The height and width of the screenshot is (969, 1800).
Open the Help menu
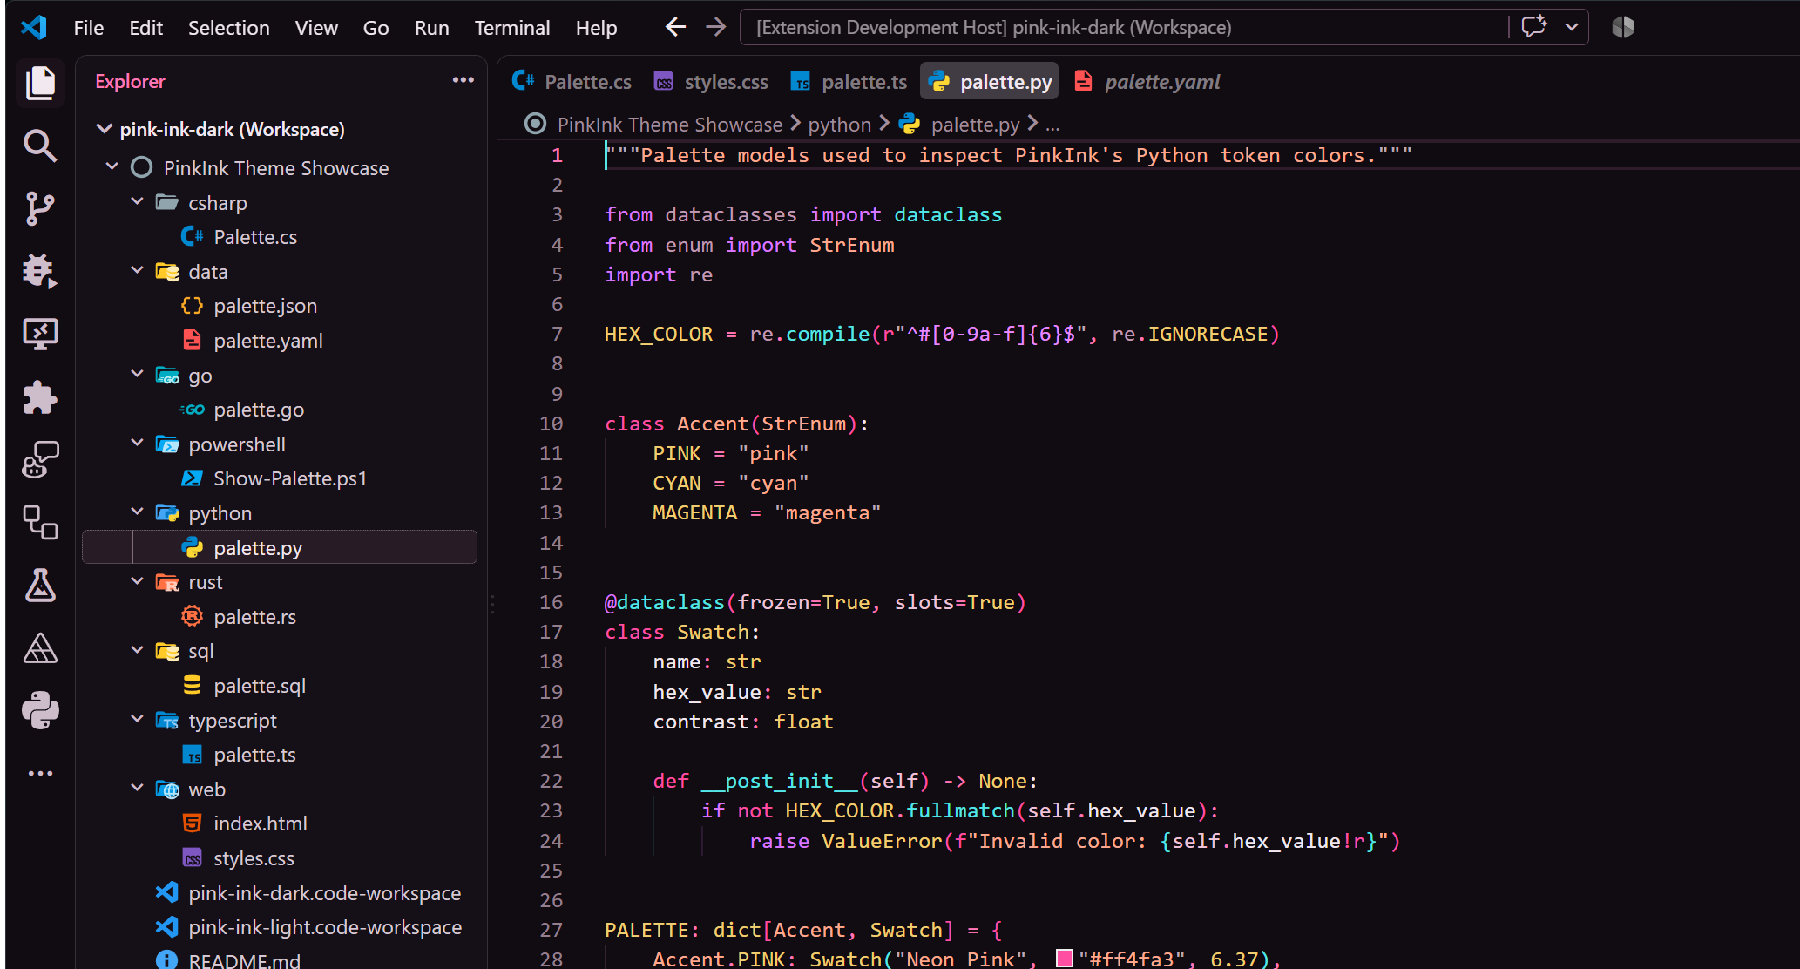(596, 28)
